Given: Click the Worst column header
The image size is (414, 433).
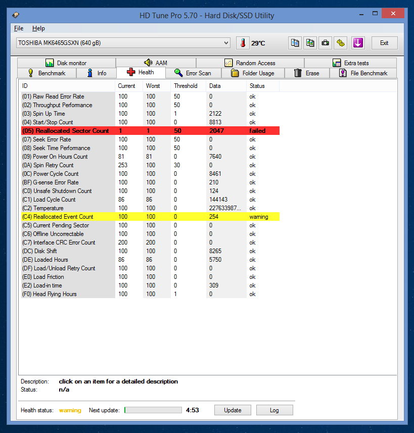Looking at the screenshot, I should point(157,86).
